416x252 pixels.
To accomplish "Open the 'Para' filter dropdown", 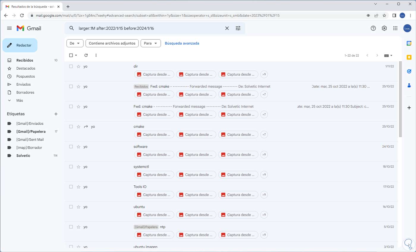I will coord(151,43).
